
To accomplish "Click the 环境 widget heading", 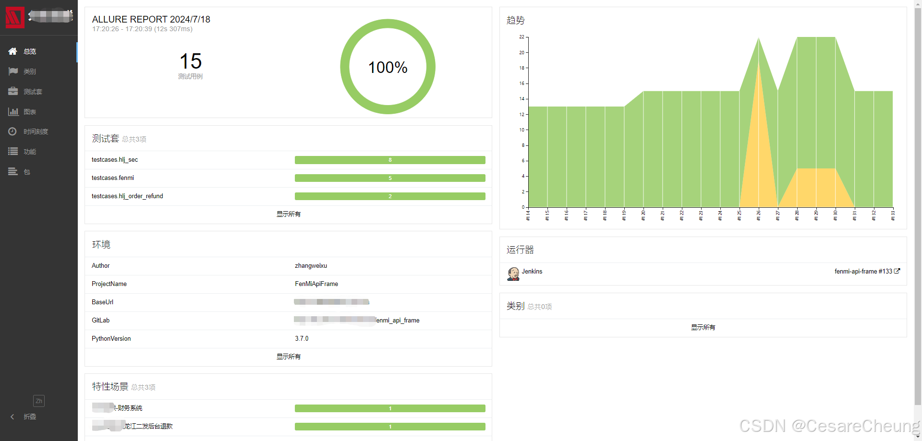I will click(x=101, y=244).
